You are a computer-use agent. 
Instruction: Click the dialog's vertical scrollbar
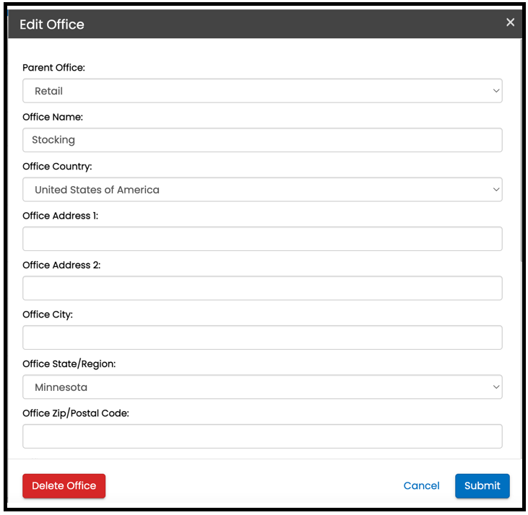click(x=521, y=150)
